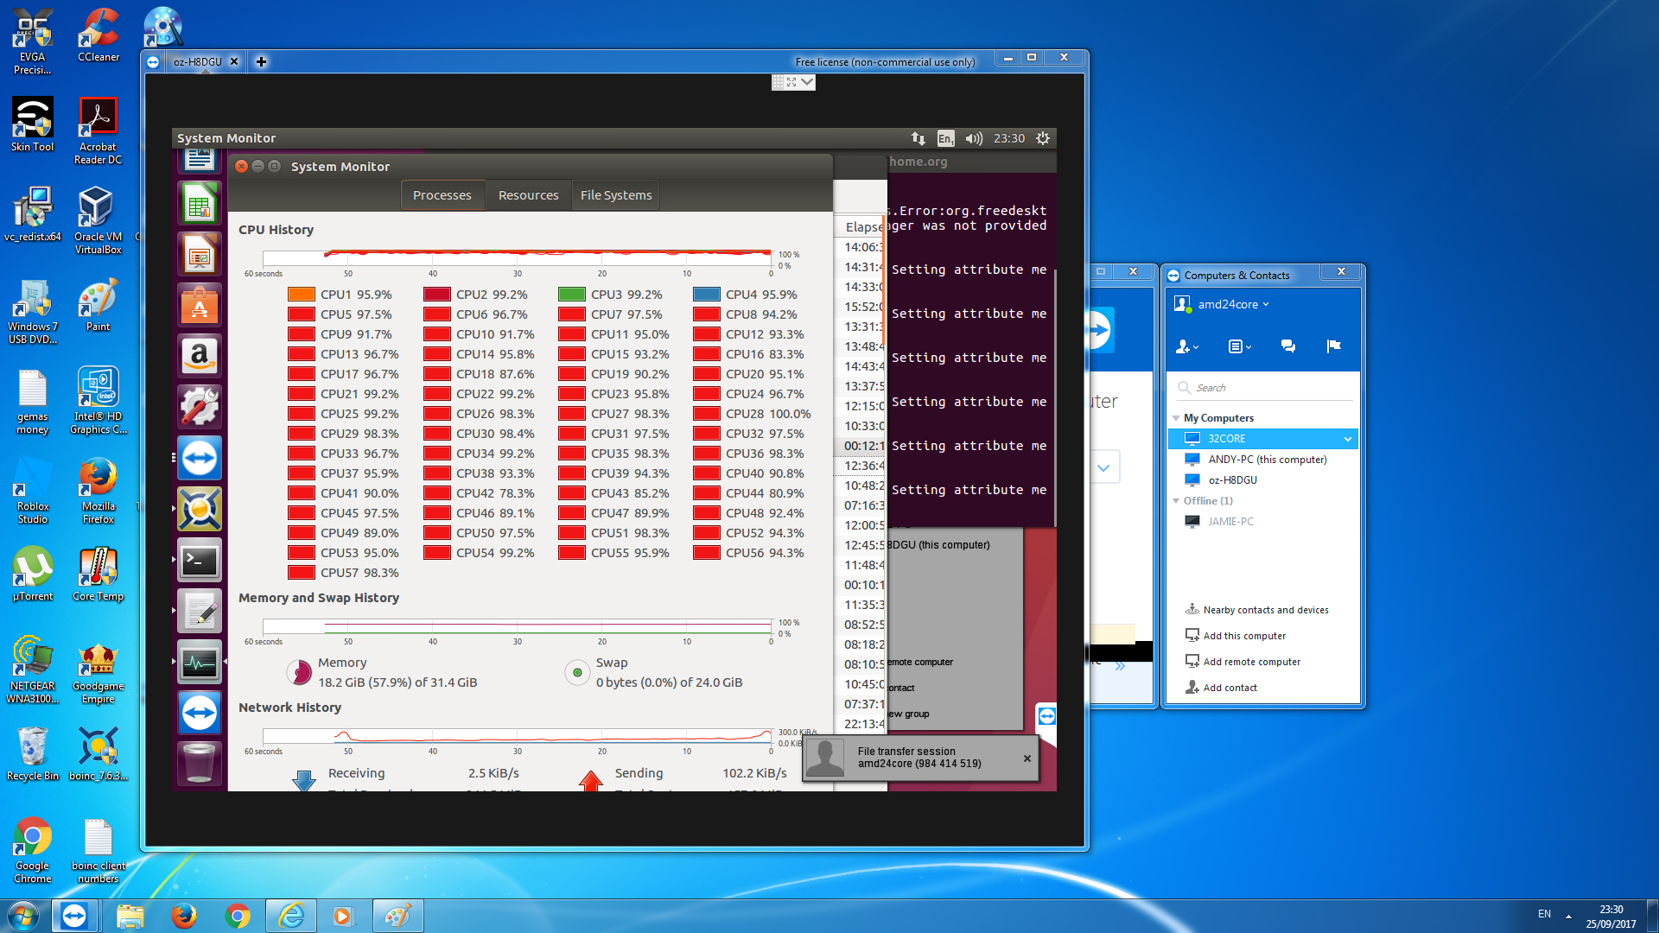The width and height of the screenshot is (1659, 933).
Task: Open chat icon in Computers & Contacts
Action: click(x=1288, y=346)
